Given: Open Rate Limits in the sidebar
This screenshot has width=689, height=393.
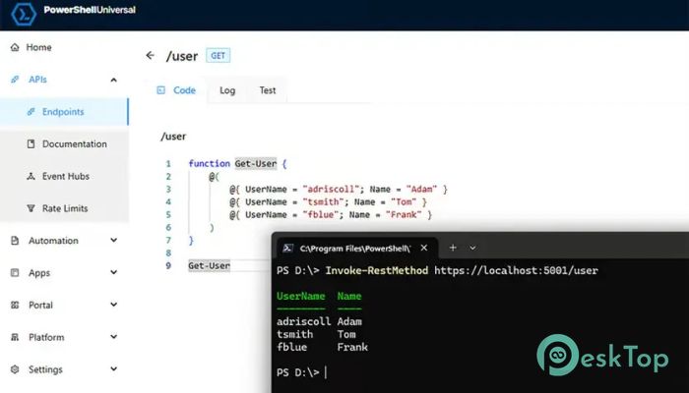Looking at the screenshot, I should click(x=64, y=208).
